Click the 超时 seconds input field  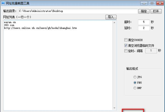(x=144, y=22)
